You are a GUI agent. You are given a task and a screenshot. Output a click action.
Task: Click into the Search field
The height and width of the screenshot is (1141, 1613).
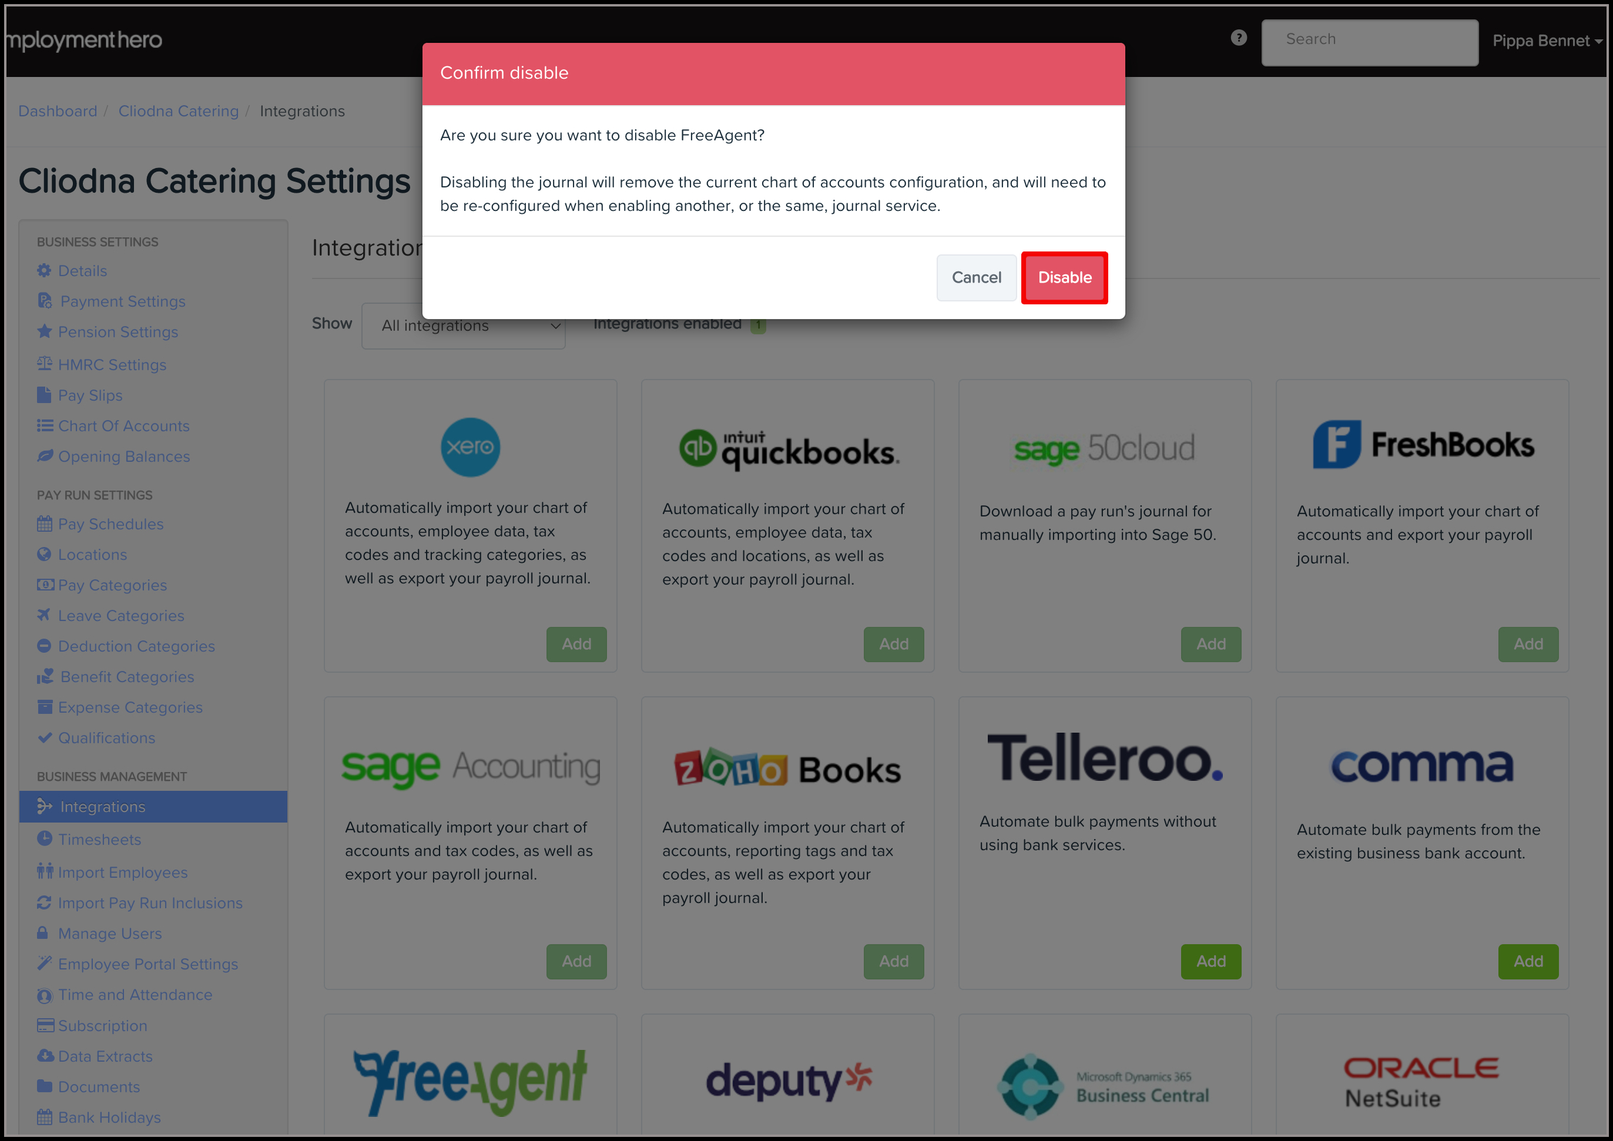pos(1369,41)
